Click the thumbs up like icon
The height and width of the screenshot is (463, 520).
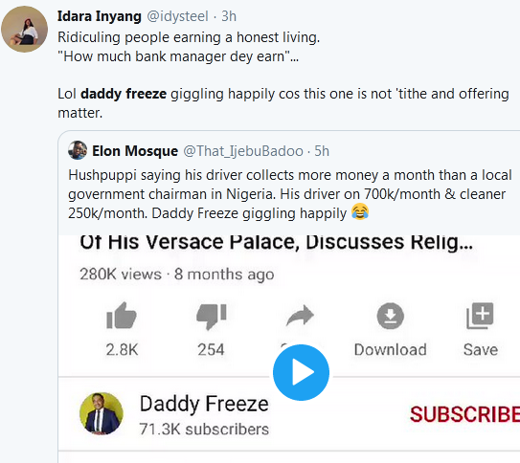click(122, 316)
